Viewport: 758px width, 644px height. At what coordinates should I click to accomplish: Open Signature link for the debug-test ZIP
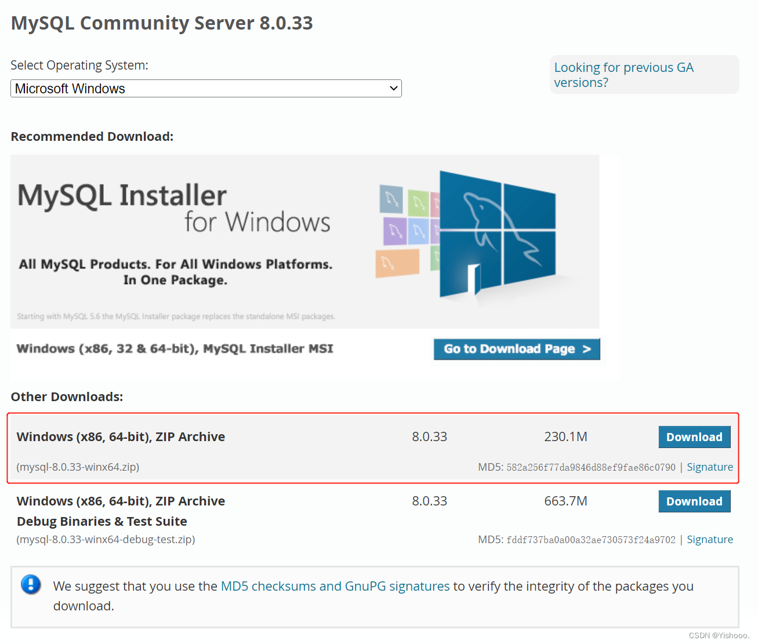pyautogui.click(x=710, y=540)
